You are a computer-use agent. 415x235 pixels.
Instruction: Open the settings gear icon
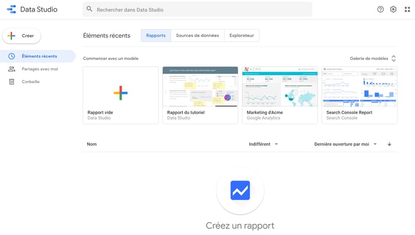tap(393, 10)
